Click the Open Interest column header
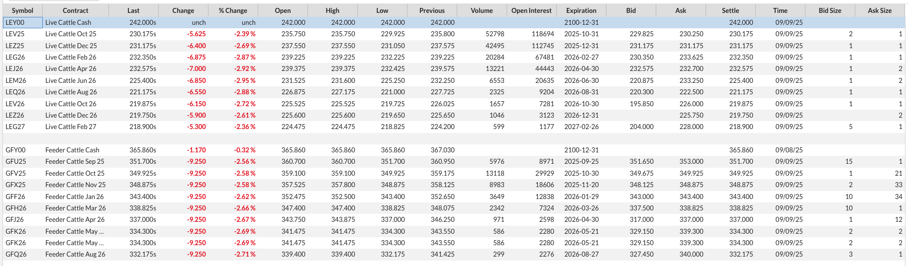 point(531,10)
